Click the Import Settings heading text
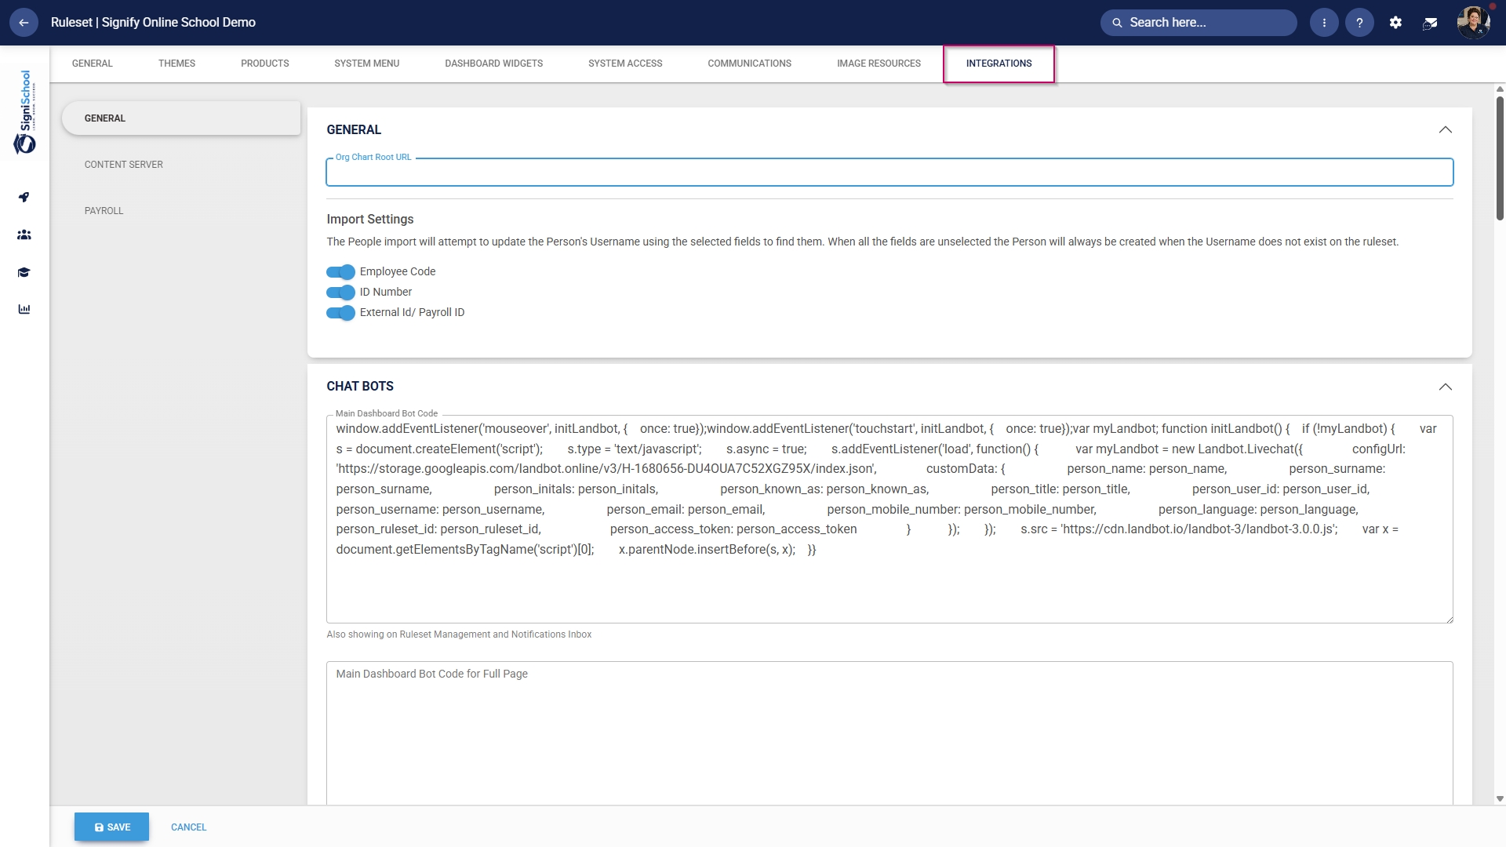 (370, 220)
